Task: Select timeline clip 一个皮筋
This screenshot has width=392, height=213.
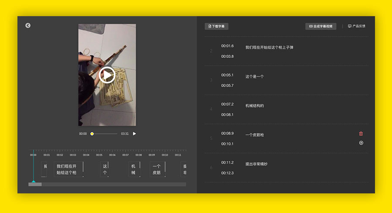Action: (158, 169)
